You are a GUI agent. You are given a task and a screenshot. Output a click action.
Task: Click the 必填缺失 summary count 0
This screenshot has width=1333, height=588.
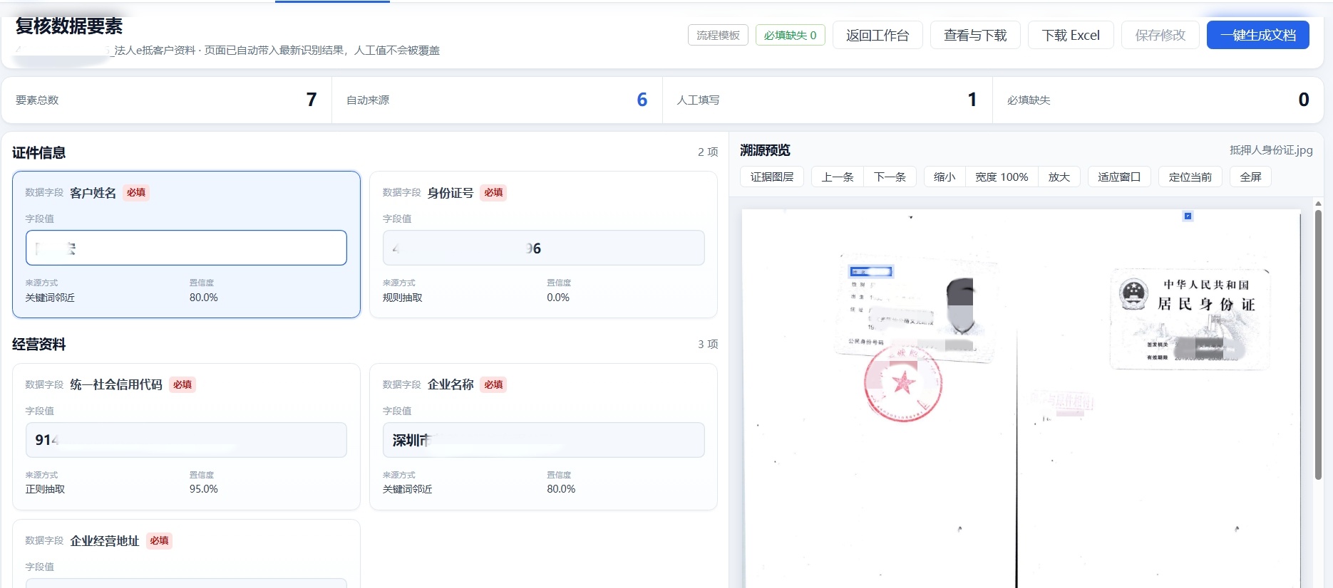point(1304,100)
